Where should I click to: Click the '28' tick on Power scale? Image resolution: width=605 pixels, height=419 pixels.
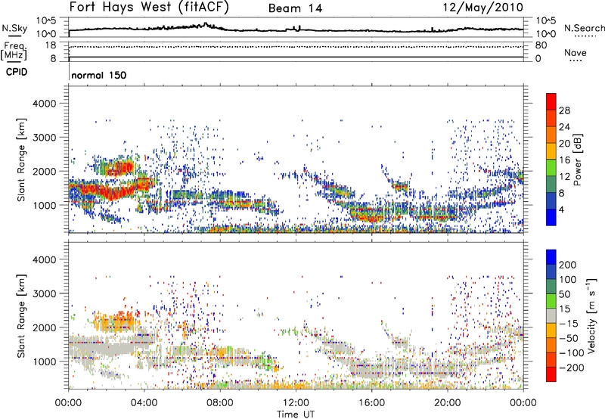[564, 110]
